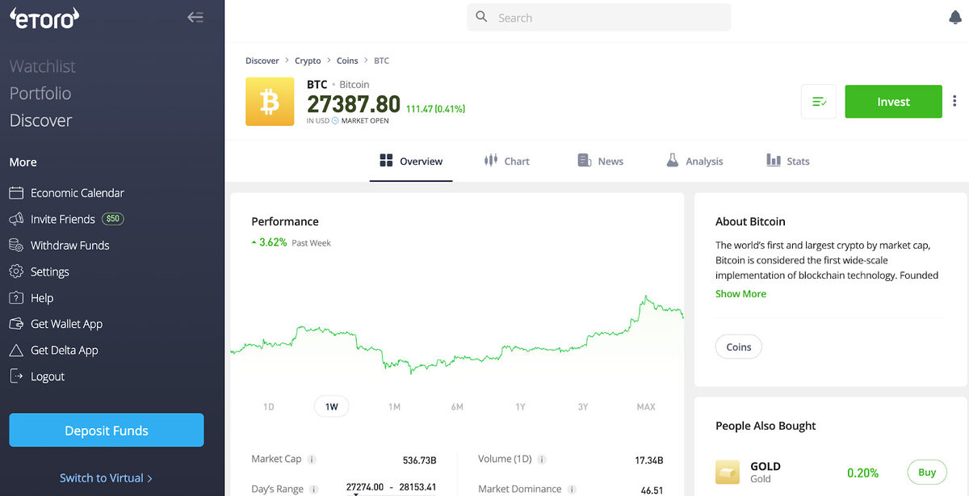Click Day's Range info icon
This screenshot has width=969, height=496.
click(314, 490)
